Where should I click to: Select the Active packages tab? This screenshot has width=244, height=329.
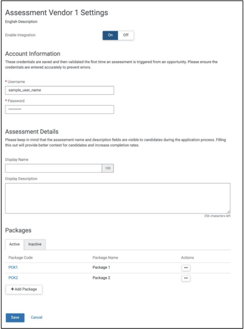click(14, 245)
